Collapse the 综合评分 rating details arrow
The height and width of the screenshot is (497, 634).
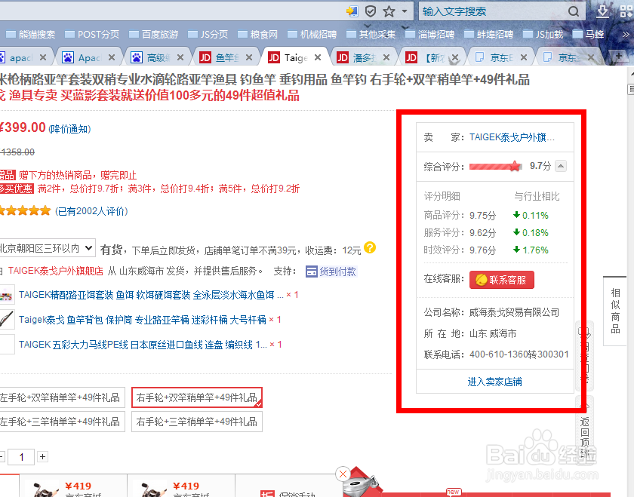point(561,166)
